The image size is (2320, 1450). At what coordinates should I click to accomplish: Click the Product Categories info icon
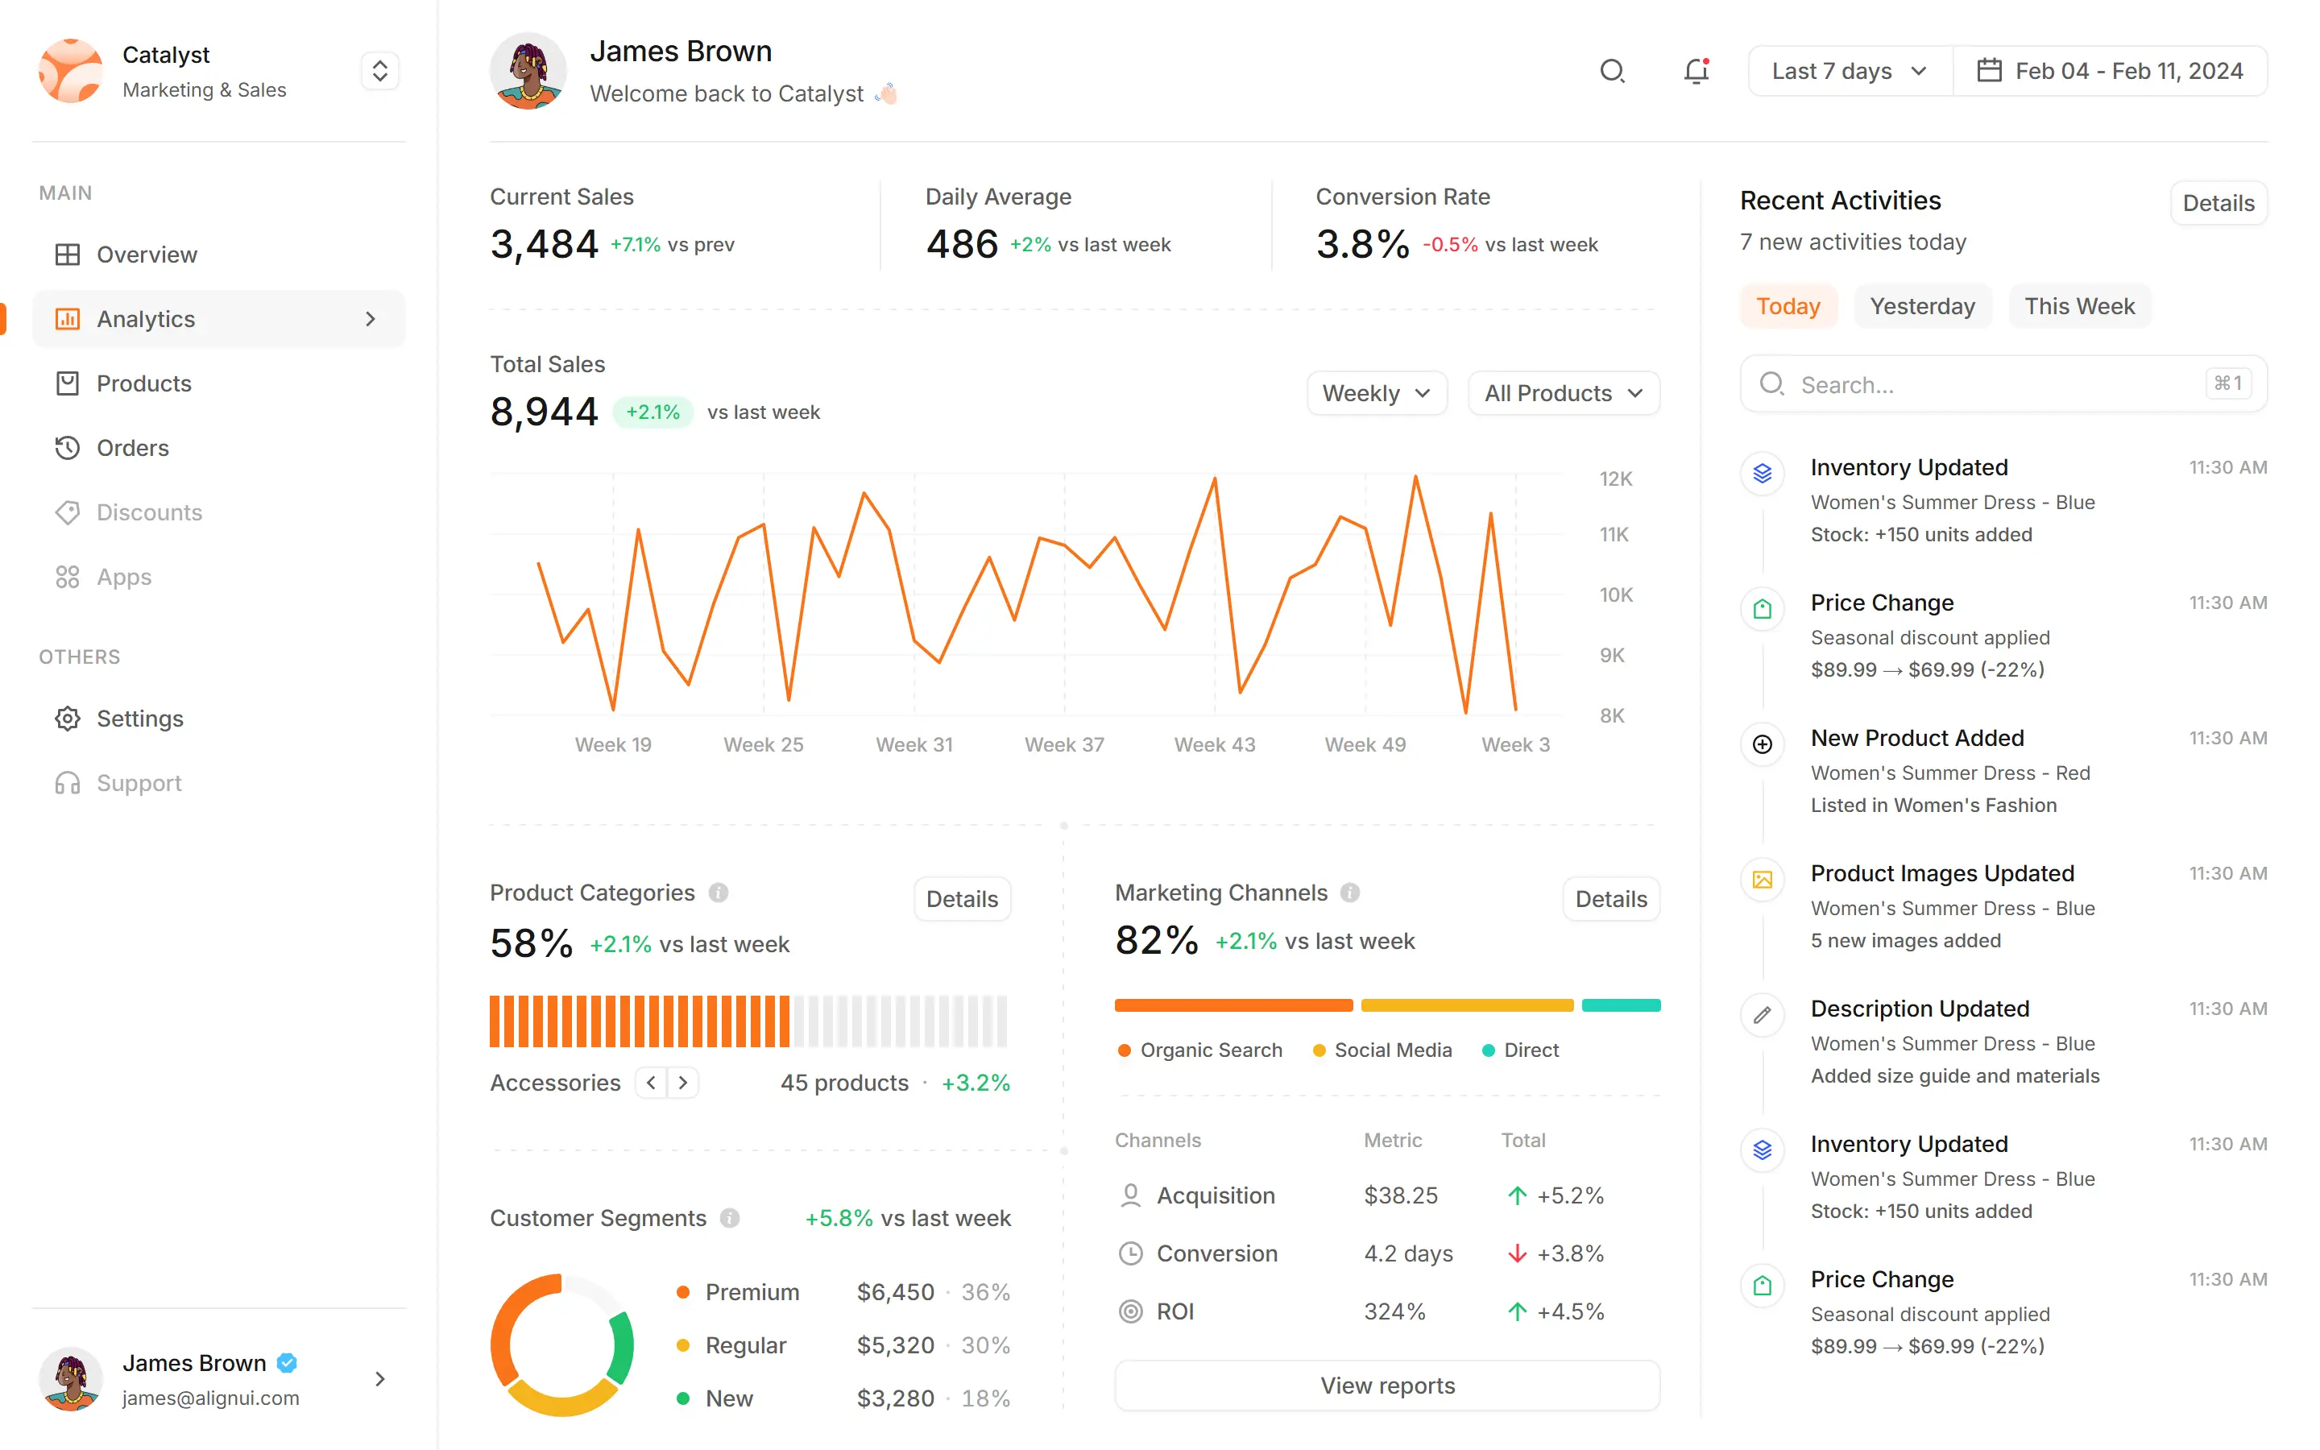[x=718, y=893]
